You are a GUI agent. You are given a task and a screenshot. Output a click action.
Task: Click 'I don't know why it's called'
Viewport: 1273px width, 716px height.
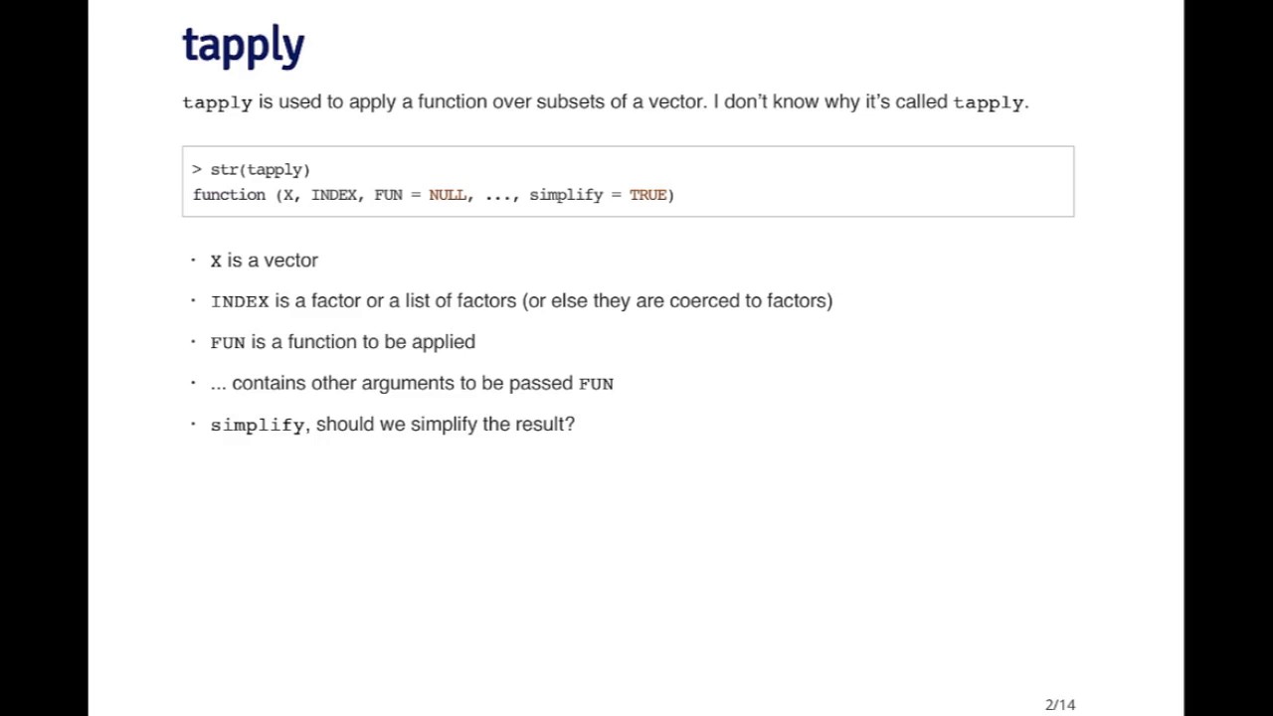click(x=830, y=101)
